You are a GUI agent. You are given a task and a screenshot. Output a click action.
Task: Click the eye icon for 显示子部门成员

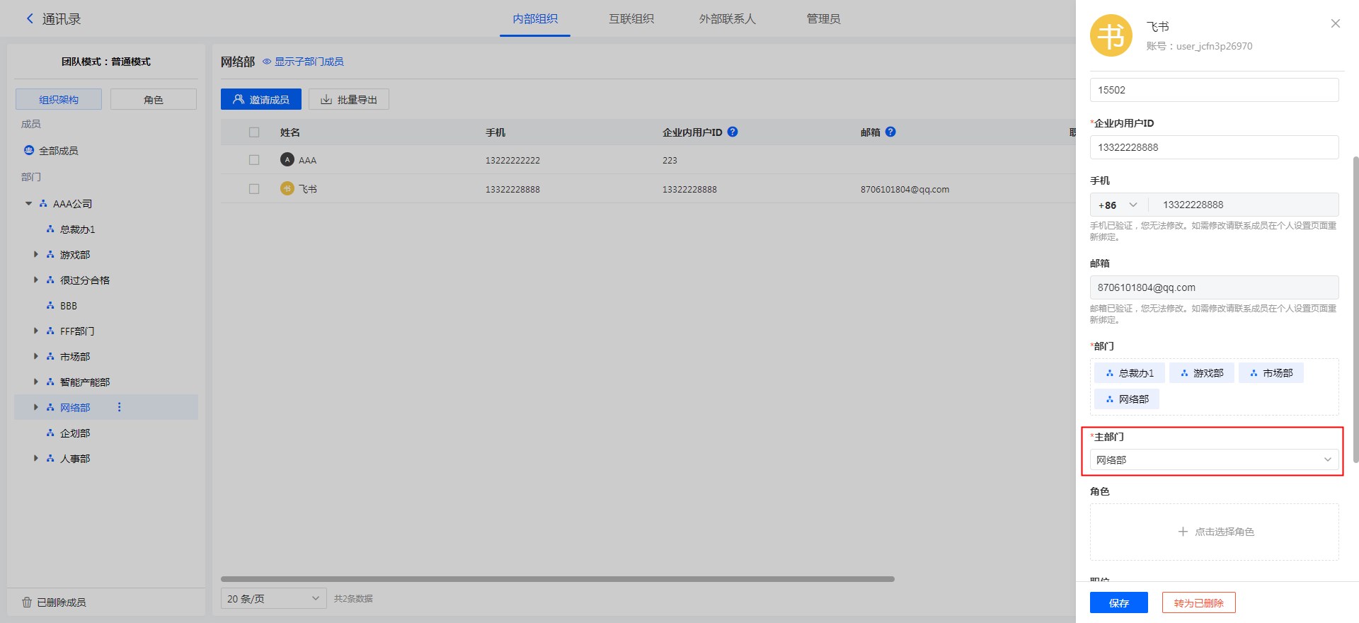[267, 62]
